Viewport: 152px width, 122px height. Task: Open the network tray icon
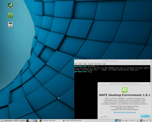141,120
